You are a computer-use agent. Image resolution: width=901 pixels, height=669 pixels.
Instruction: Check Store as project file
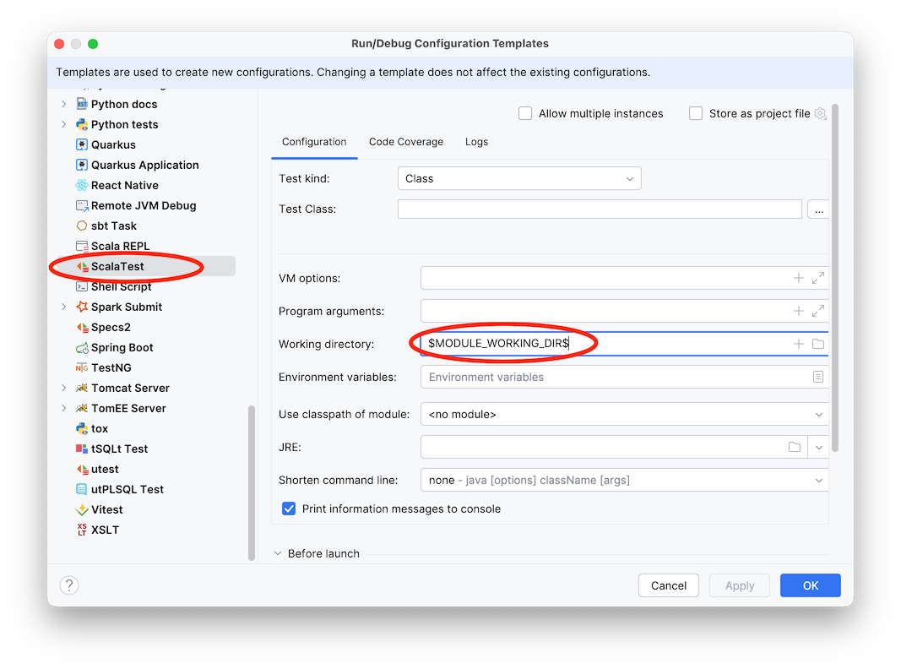coord(695,112)
